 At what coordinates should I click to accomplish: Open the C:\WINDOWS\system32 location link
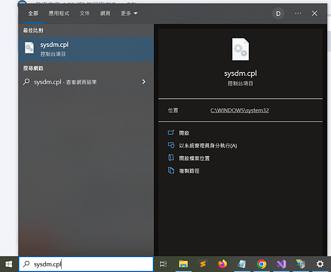point(239,110)
